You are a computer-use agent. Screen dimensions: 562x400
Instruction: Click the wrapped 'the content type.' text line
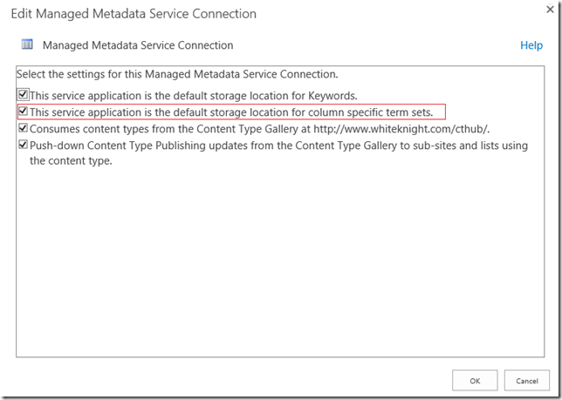coord(71,161)
